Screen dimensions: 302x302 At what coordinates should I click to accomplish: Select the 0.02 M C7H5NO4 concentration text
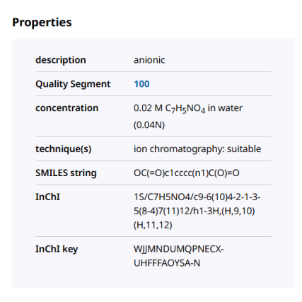pyautogui.click(x=170, y=108)
